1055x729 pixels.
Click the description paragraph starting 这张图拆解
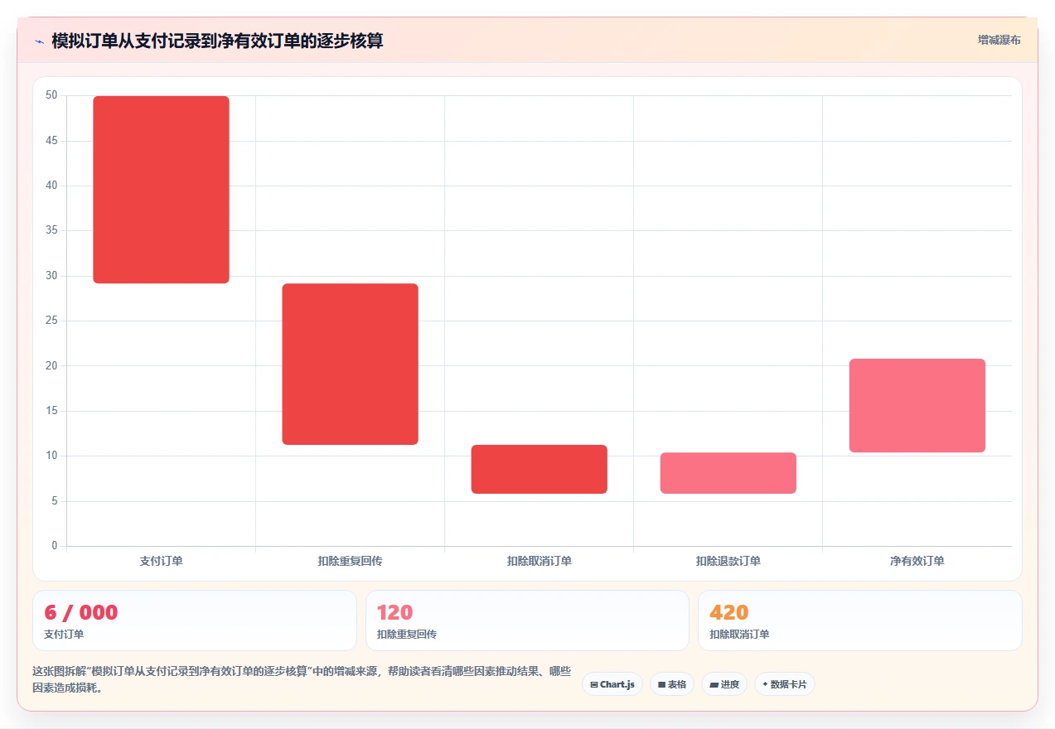(x=302, y=679)
